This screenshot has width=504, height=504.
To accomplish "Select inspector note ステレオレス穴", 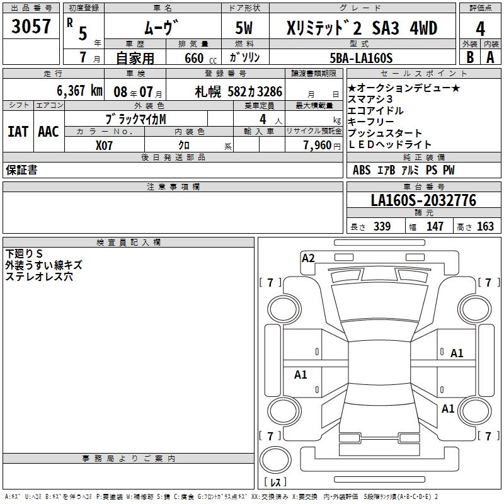I will 39,277.
